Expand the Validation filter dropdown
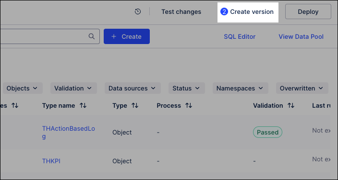 [73, 88]
